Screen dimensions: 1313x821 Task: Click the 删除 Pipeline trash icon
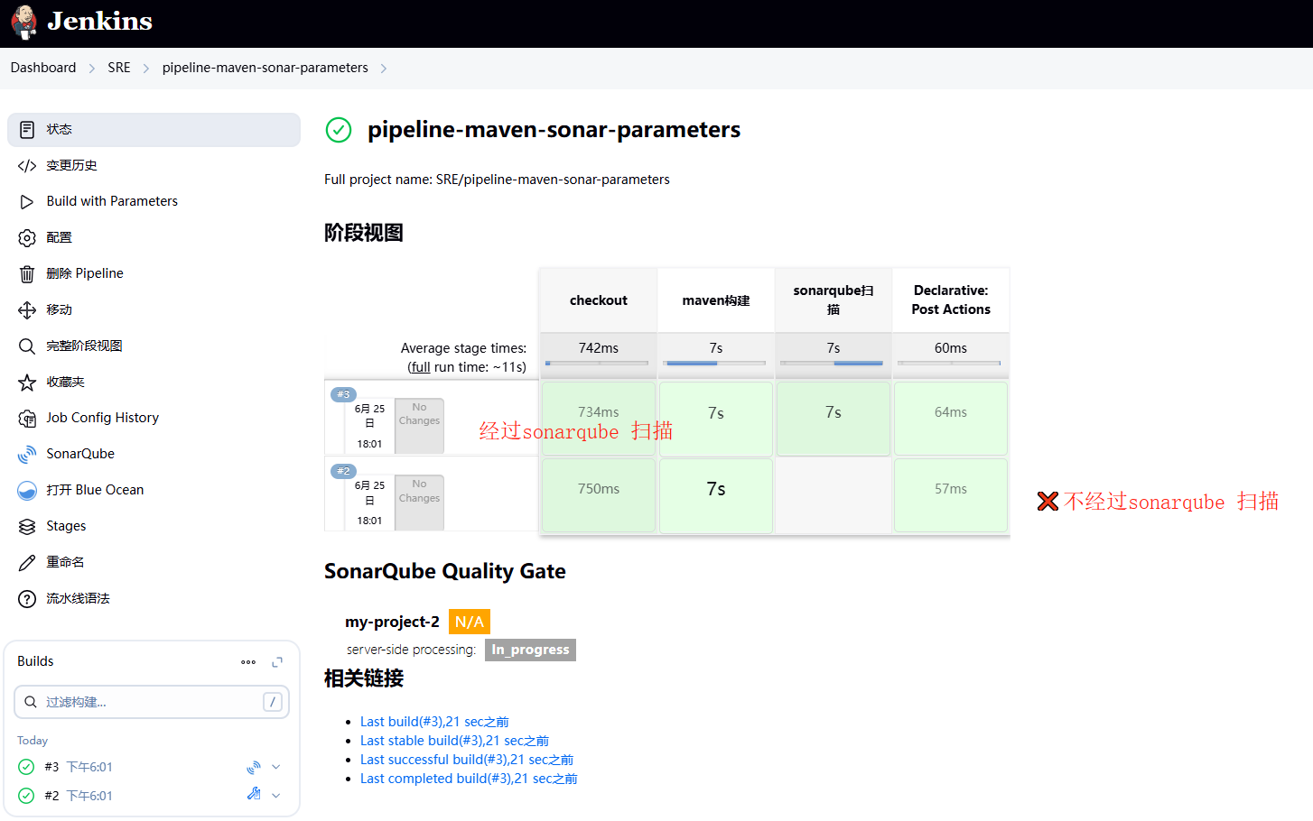[27, 274]
